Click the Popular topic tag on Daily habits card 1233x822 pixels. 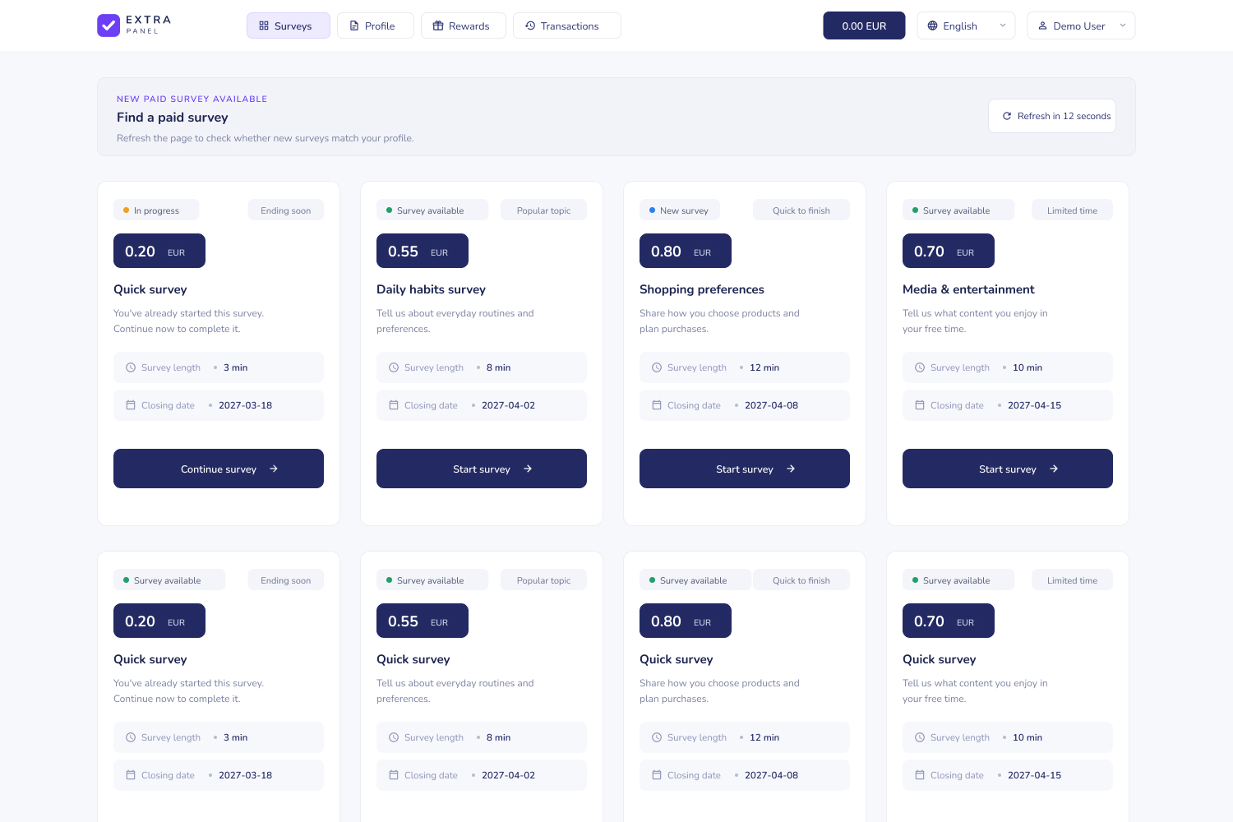coord(543,210)
